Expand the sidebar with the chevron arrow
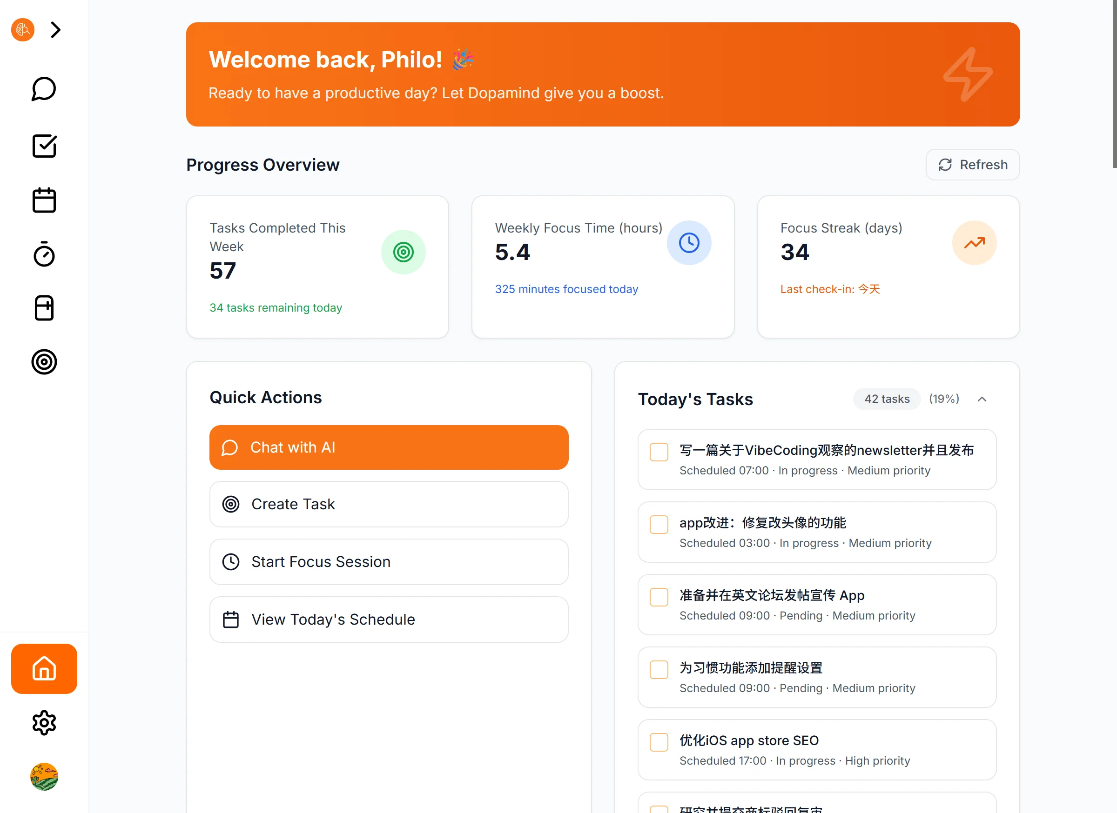 (56, 30)
